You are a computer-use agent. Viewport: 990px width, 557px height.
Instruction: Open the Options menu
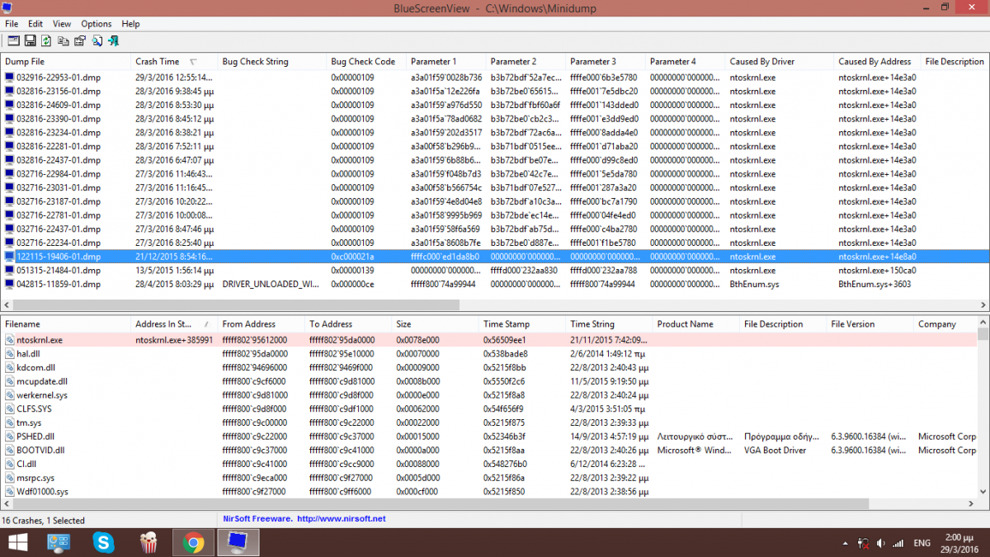(97, 24)
